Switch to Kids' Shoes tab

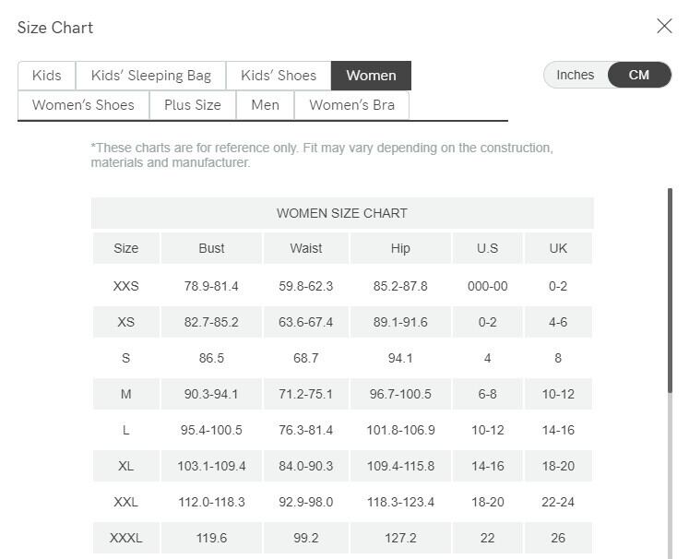[279, 76]
